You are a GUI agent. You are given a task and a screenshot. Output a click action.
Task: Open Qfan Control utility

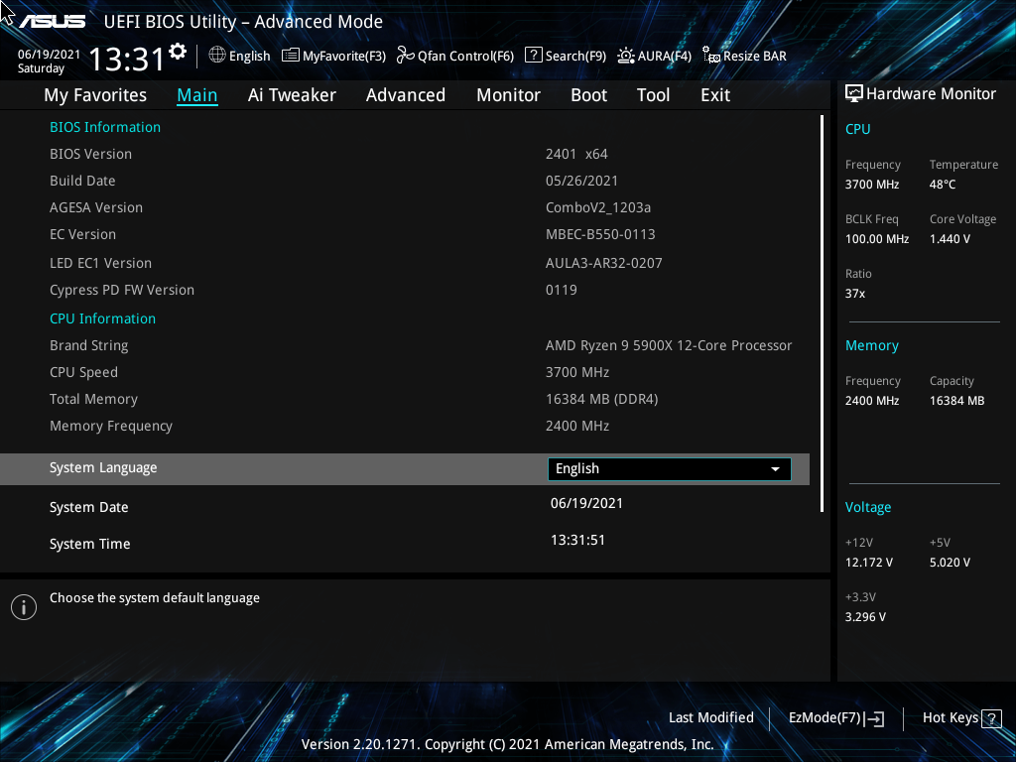tap(453, 56)
